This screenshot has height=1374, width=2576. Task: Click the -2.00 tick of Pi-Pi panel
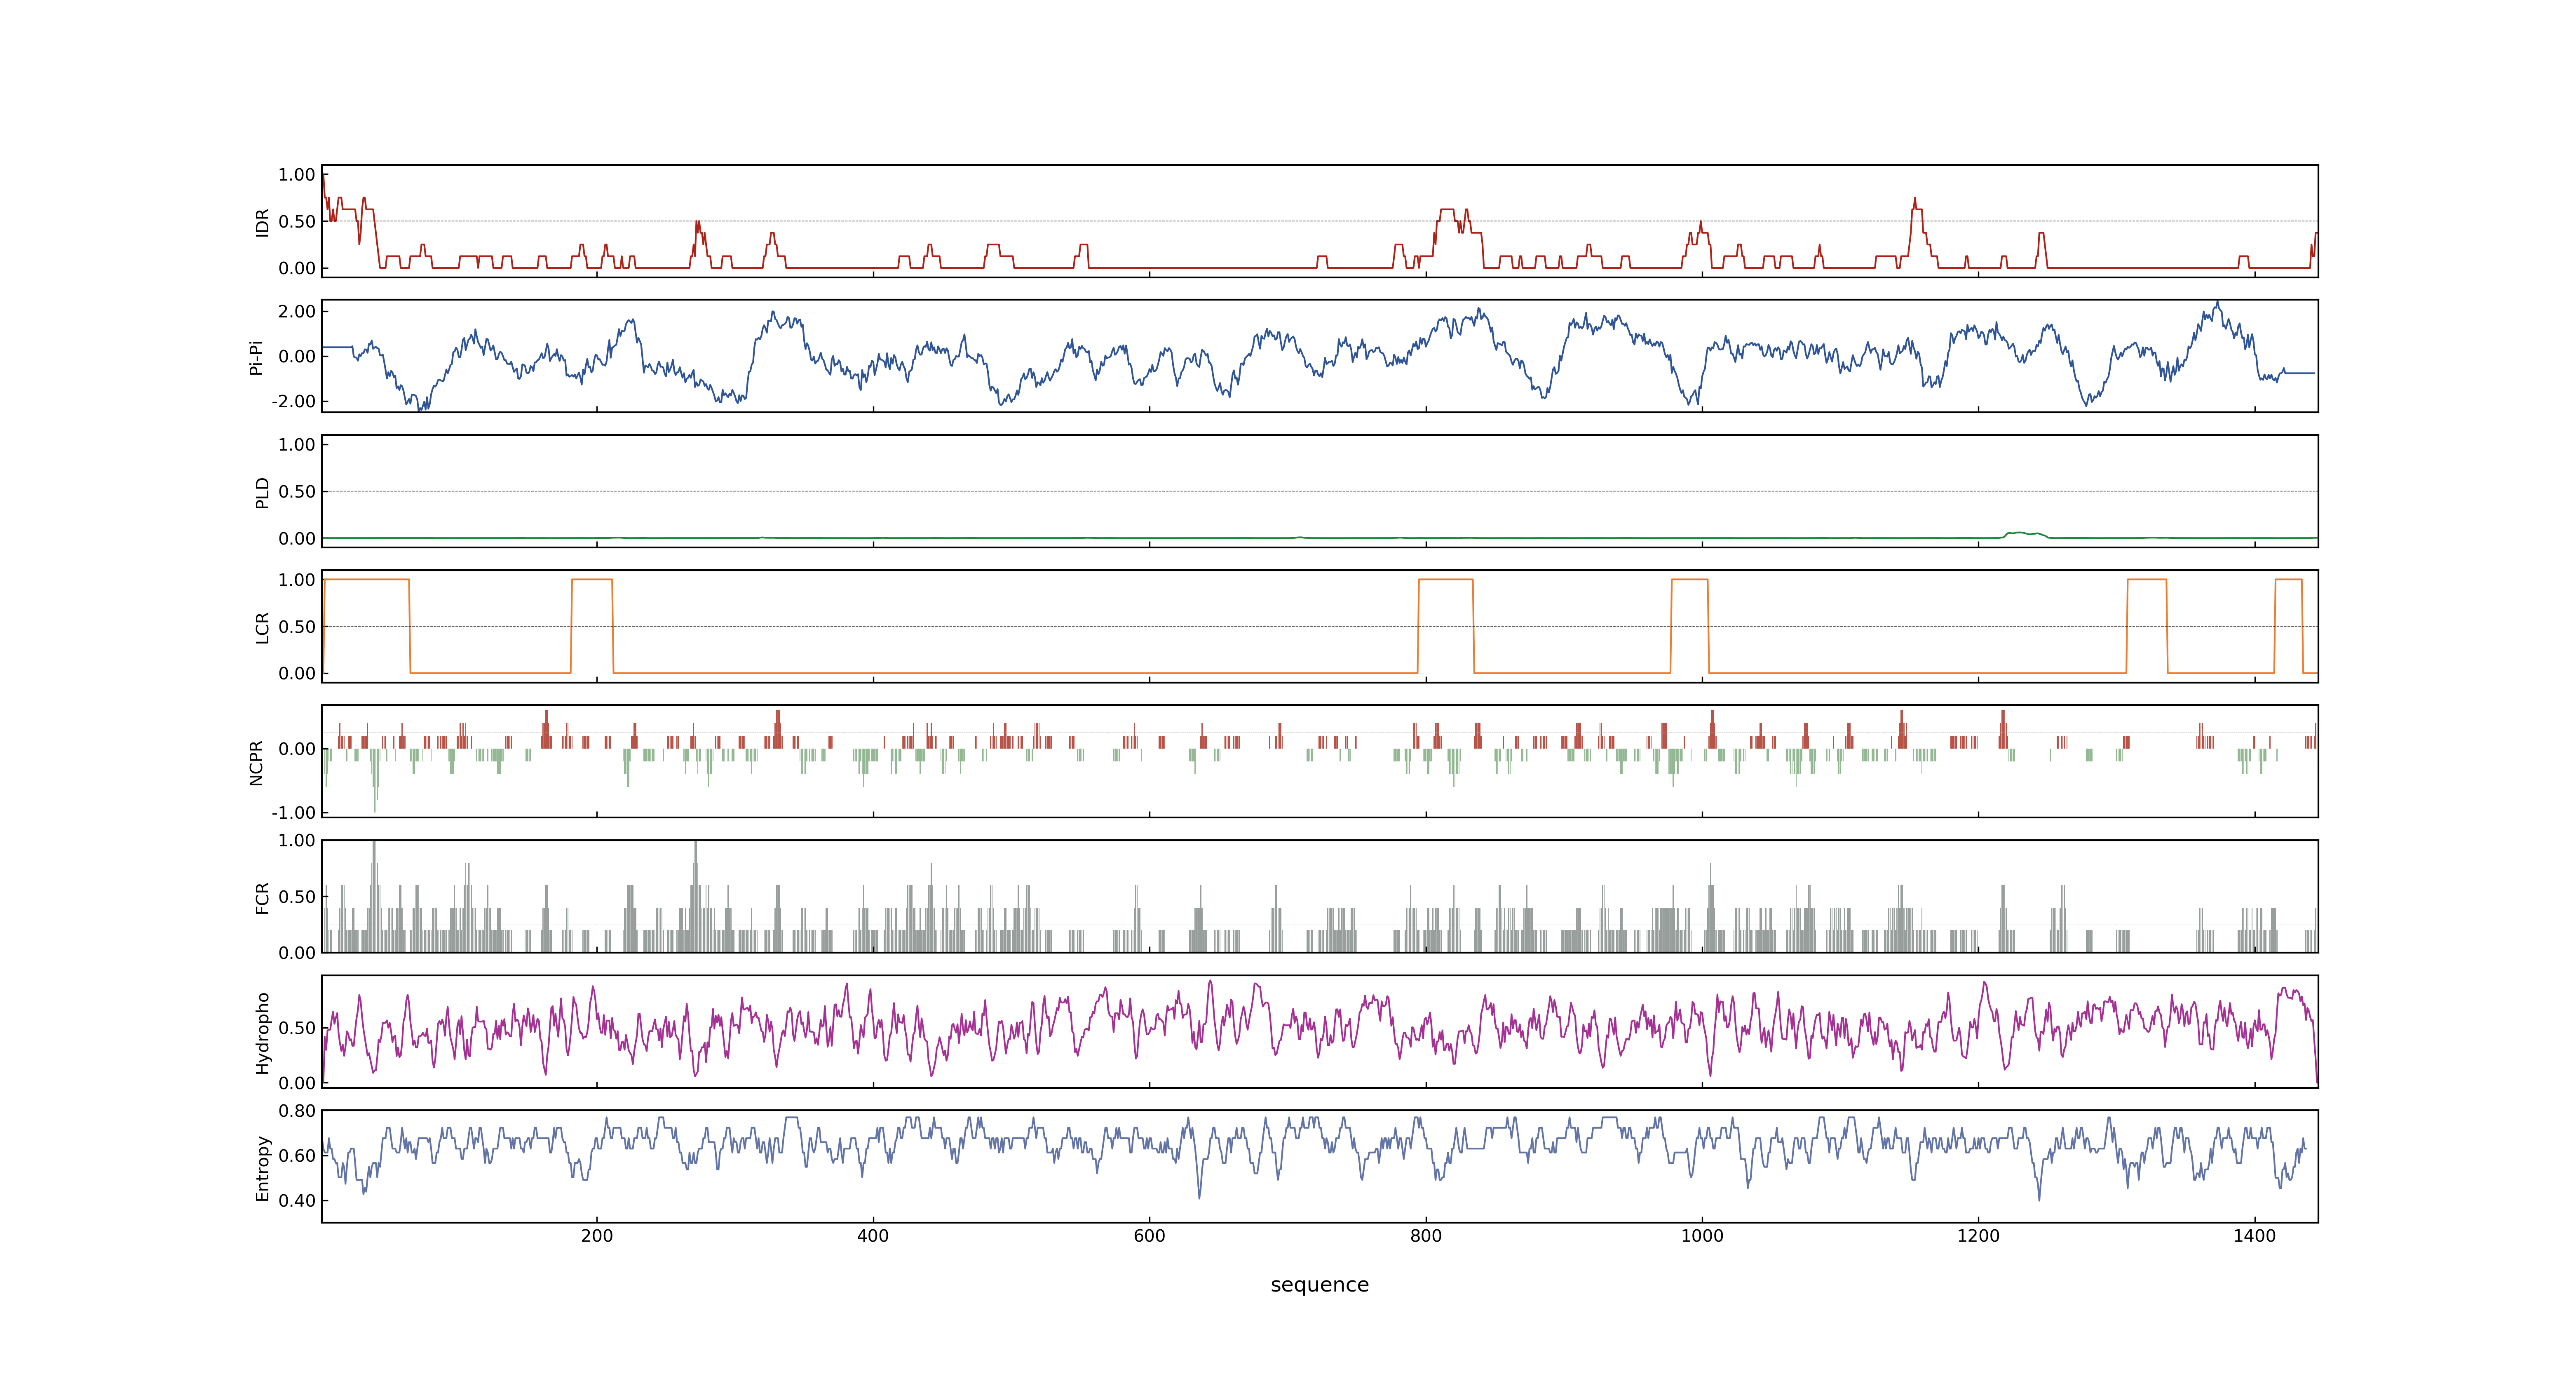coord(294,401)
